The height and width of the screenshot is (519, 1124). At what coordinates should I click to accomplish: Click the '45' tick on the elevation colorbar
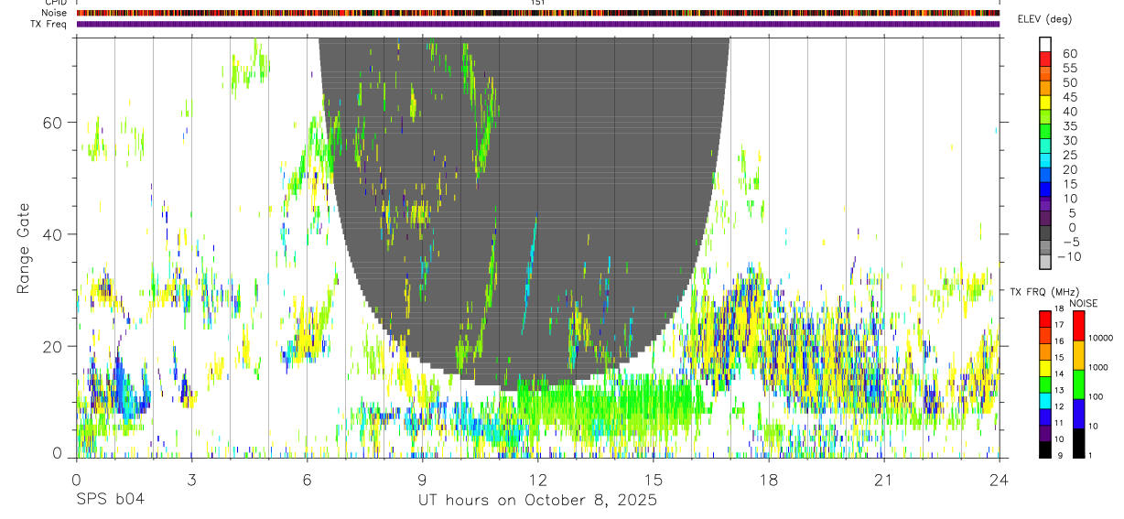(x=1069, y=97)
